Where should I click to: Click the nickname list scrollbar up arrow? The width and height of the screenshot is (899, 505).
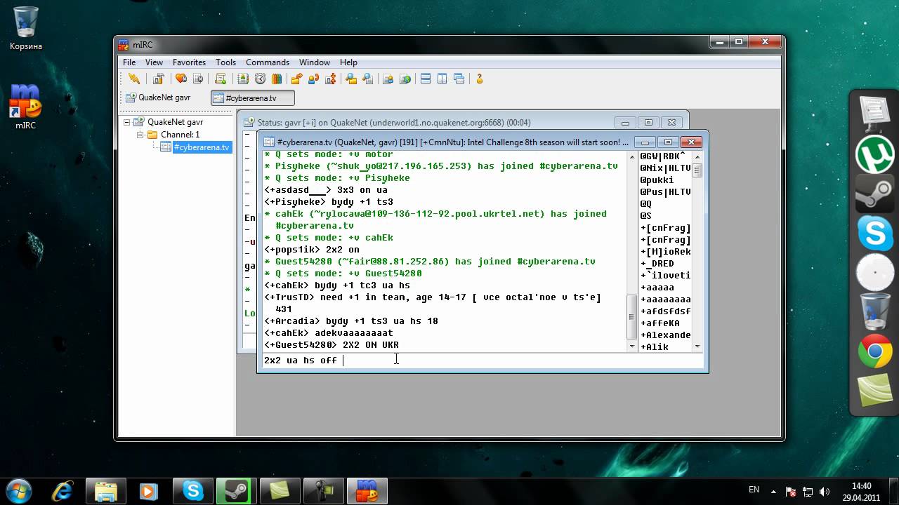point(697,156)
